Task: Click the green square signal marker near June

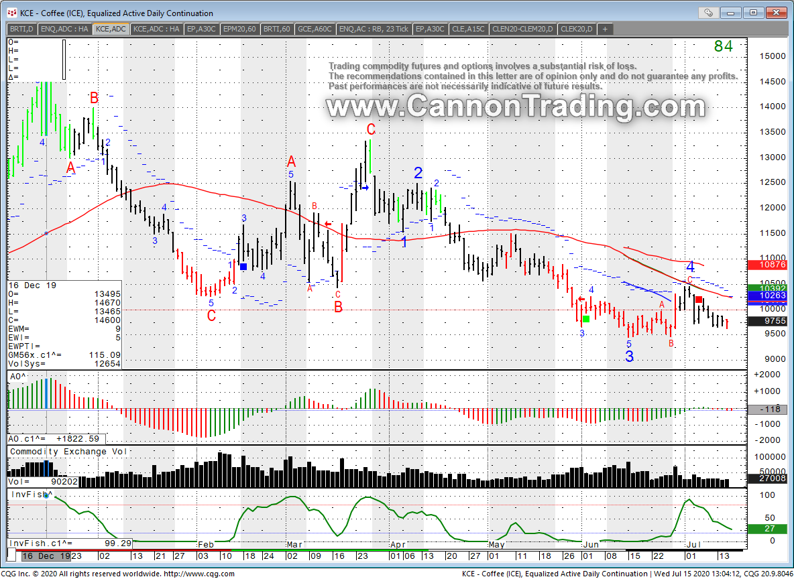Action: coord(585,319)
